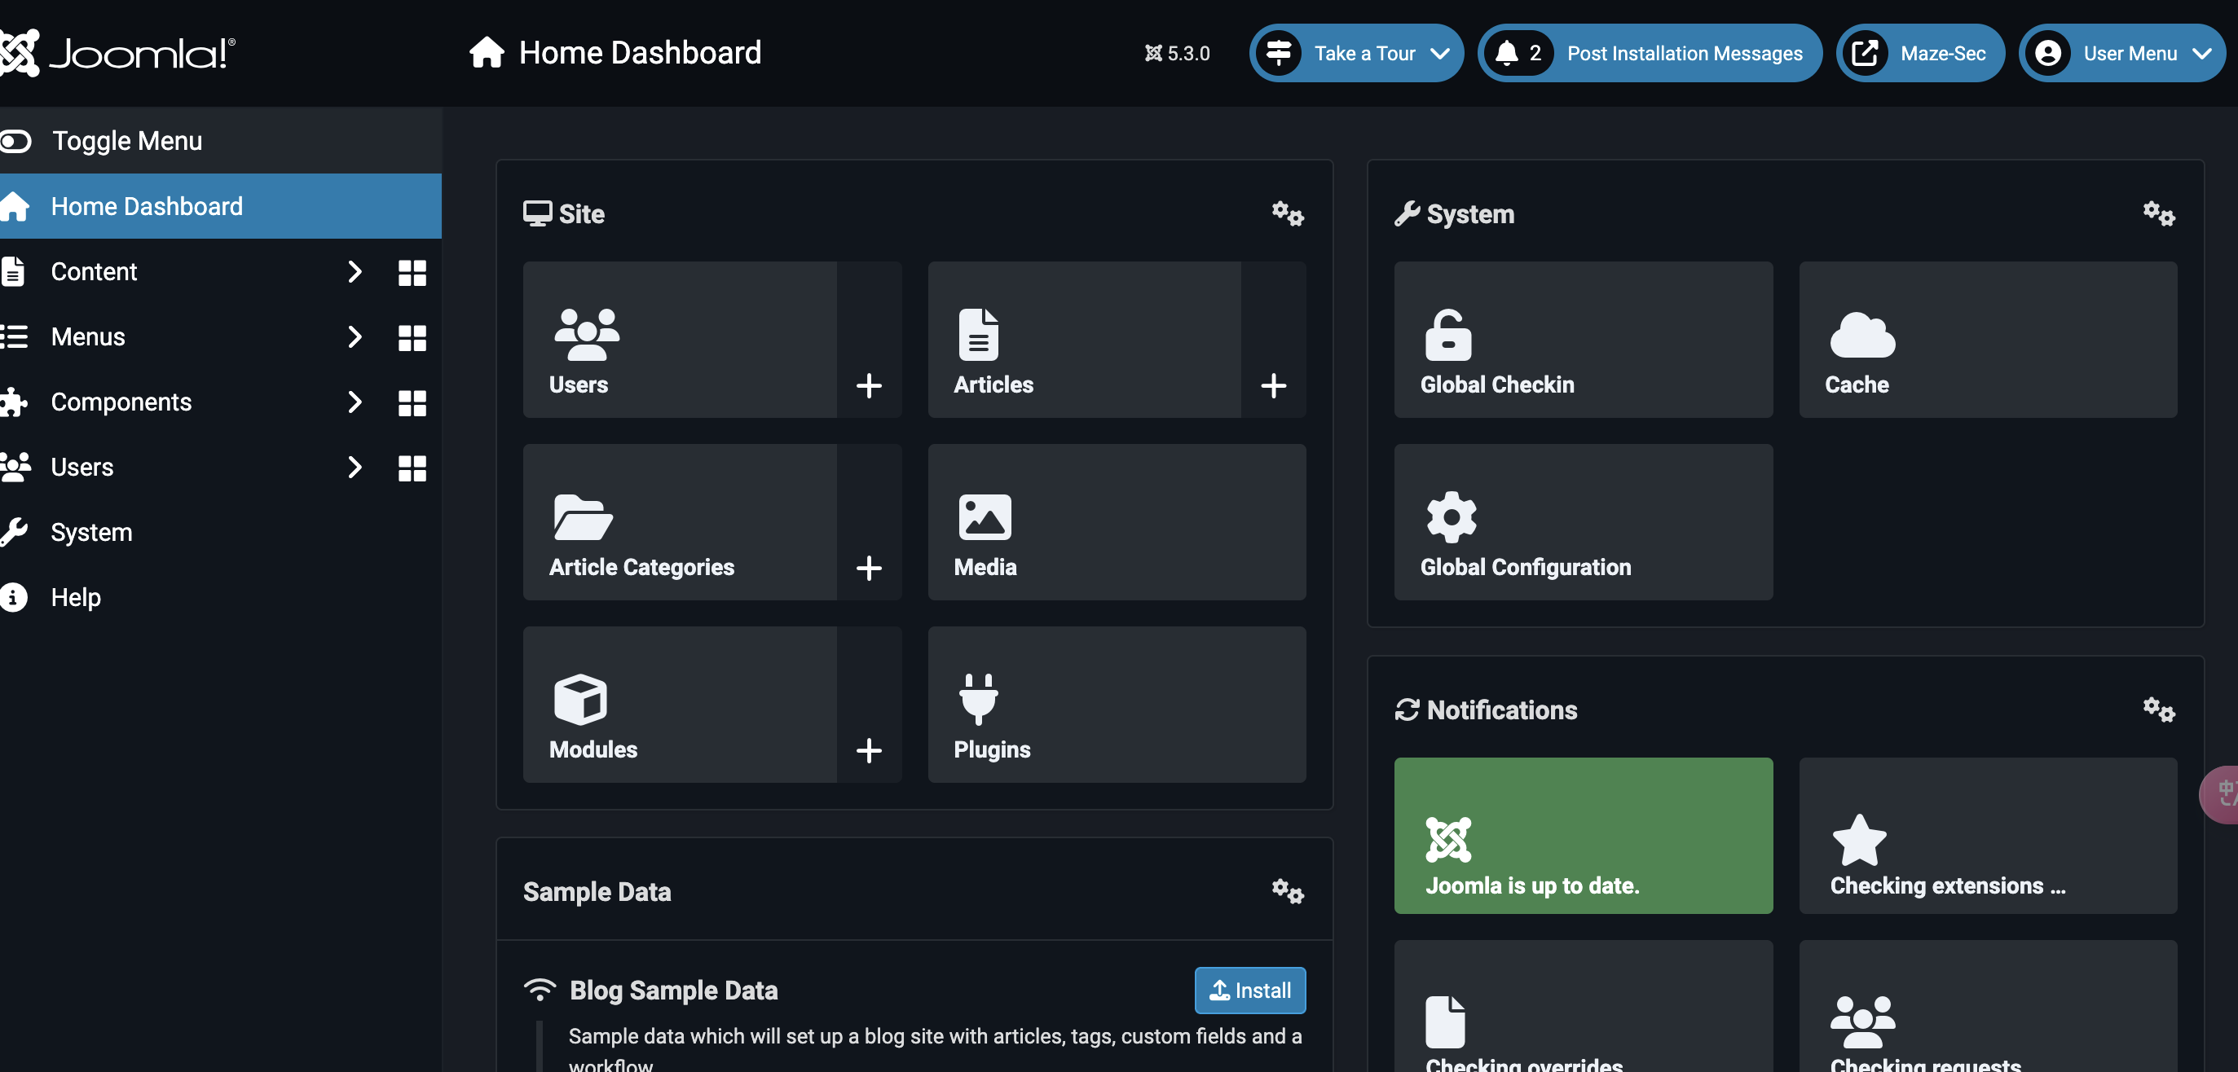Open the Articles quick icon
Screen dimensions: 2238x1072
(x=1084, y=340)
